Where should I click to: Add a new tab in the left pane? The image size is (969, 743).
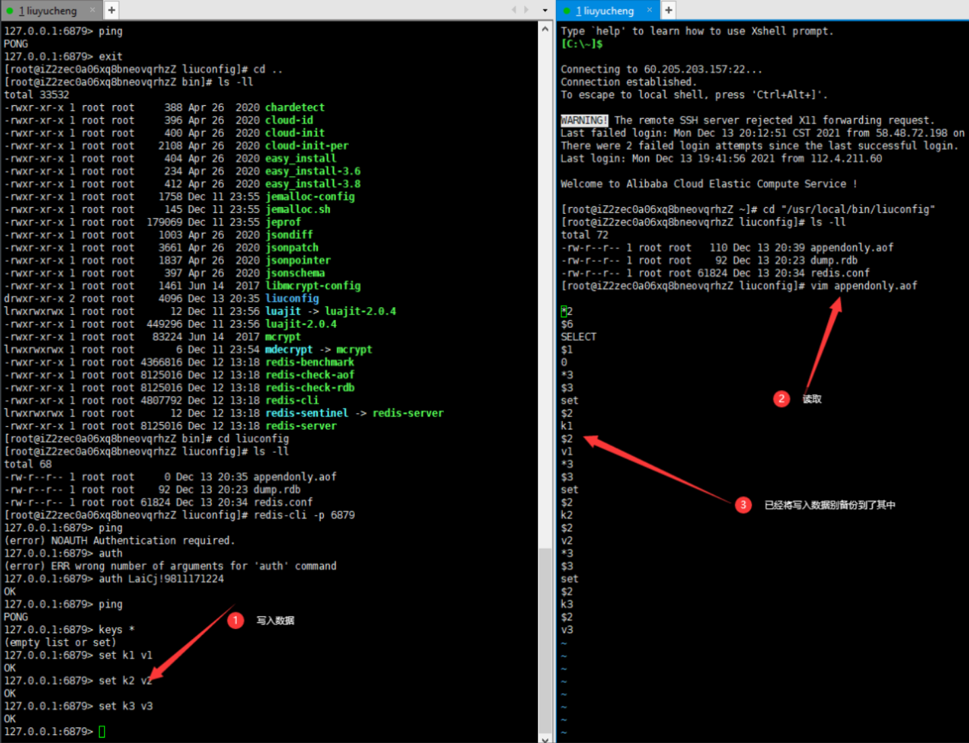[x=111, y=10]
